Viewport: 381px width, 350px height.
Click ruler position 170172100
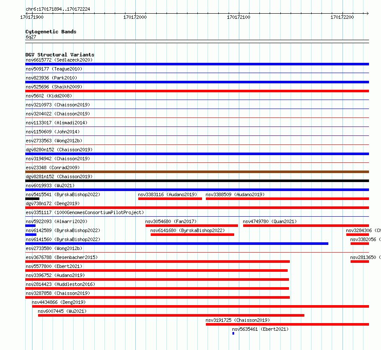(238, 17)
